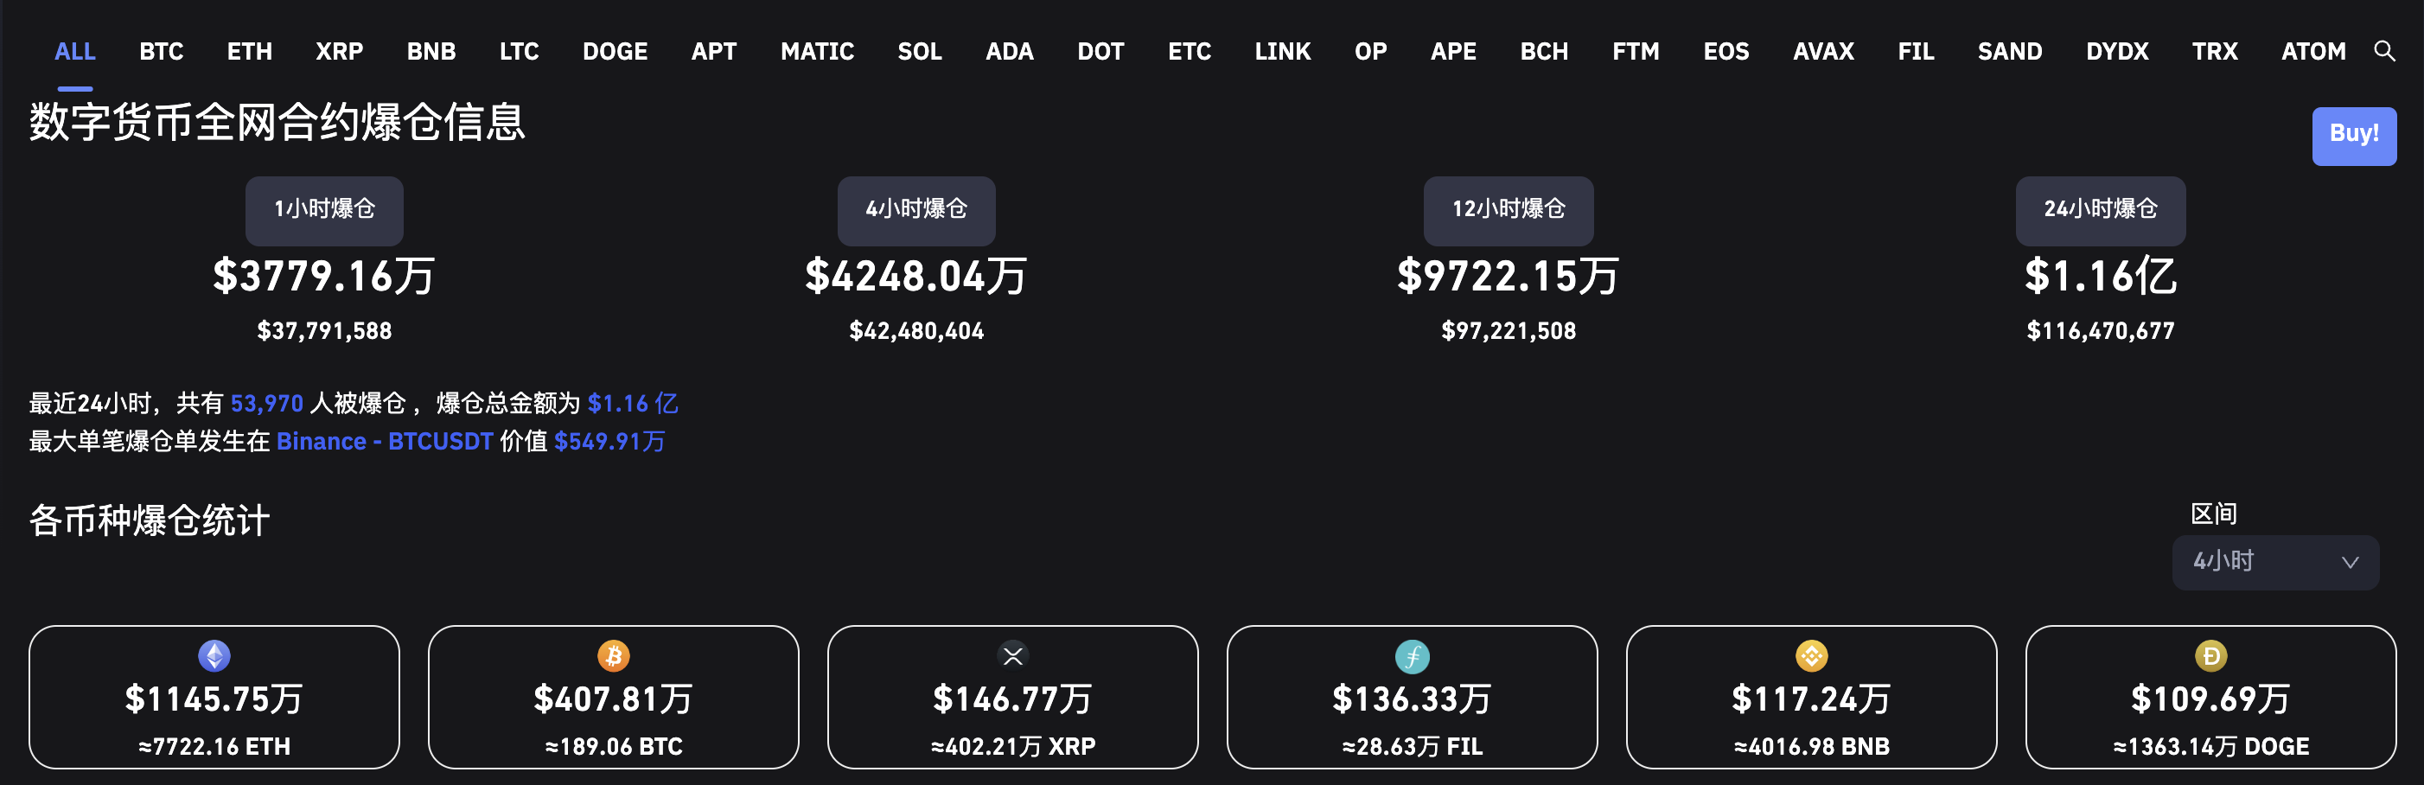Click the XRP coin icon

(x=1012, y=655)
